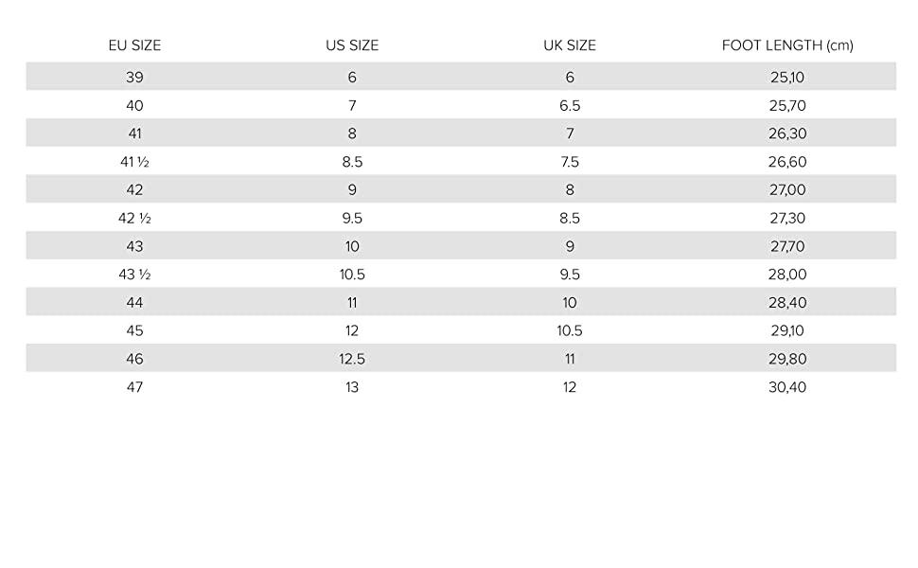
Task: Click the EU SIZE column header
Action: click(x=134, y=45)
